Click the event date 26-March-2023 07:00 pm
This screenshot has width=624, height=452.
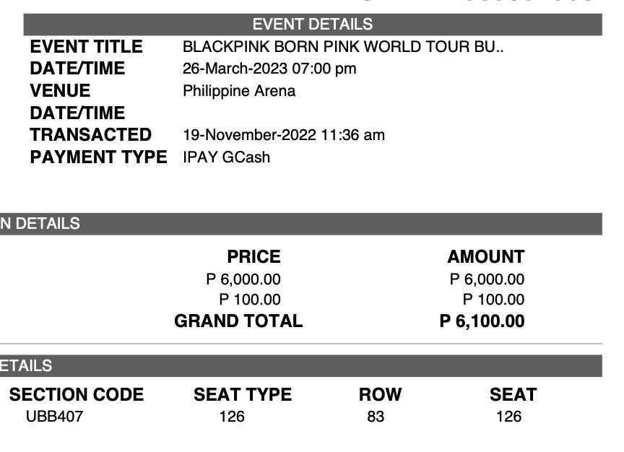tap(269, 69)
